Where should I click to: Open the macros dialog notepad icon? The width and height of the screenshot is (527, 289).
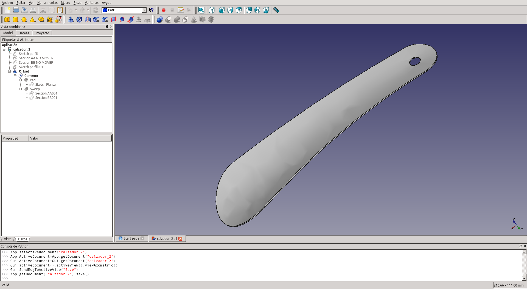(x=181, y=10)
